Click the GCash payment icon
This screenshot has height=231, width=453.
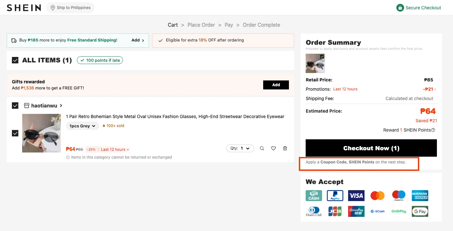377,211
